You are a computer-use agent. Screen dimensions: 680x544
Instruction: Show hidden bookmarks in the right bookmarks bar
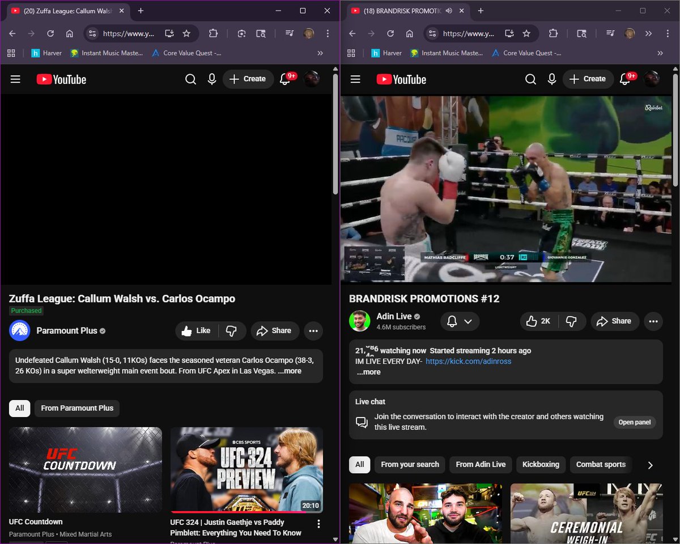click(x=660, y=53)
